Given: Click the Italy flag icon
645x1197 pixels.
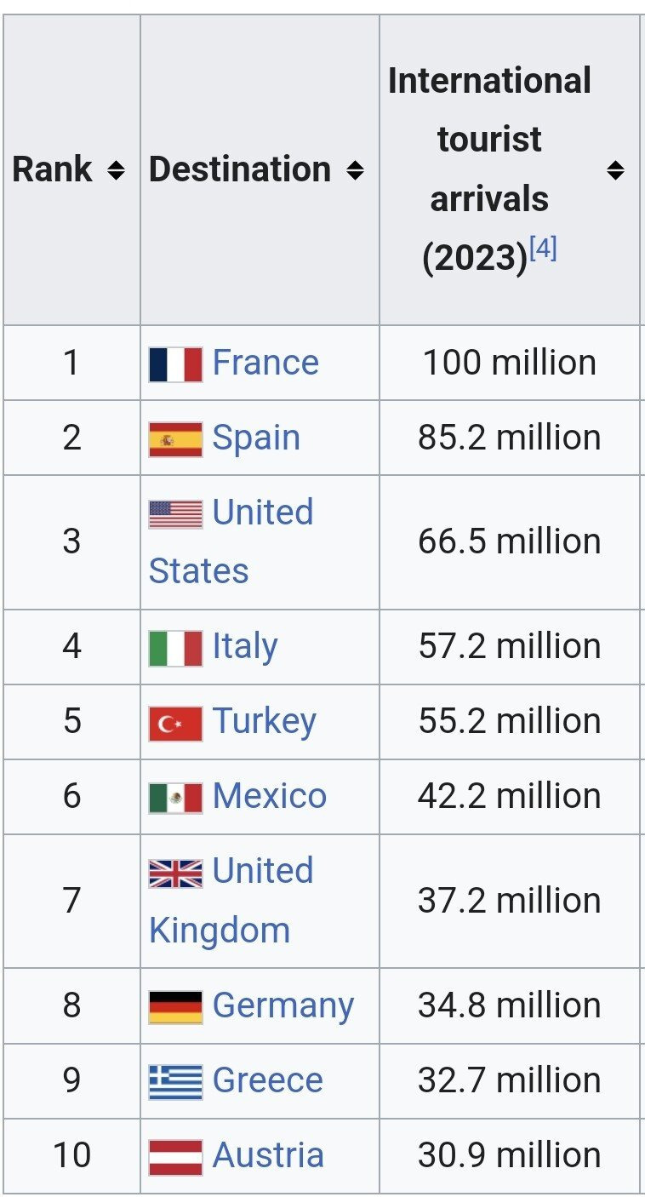Looking at the screenshot, I should [175, 648].
